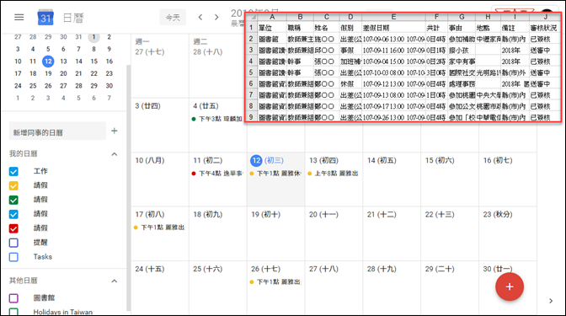Viewport: 566px width, 316px height.
Task: Click the 20 (十一) date in month grid
Action: tap(323, 215)
